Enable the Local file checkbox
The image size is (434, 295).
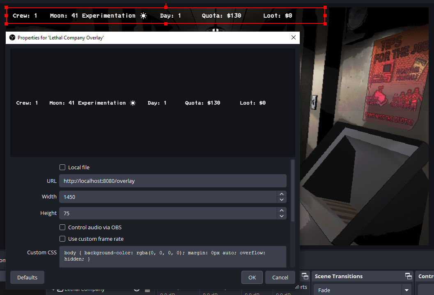click(x=62, y=167)
